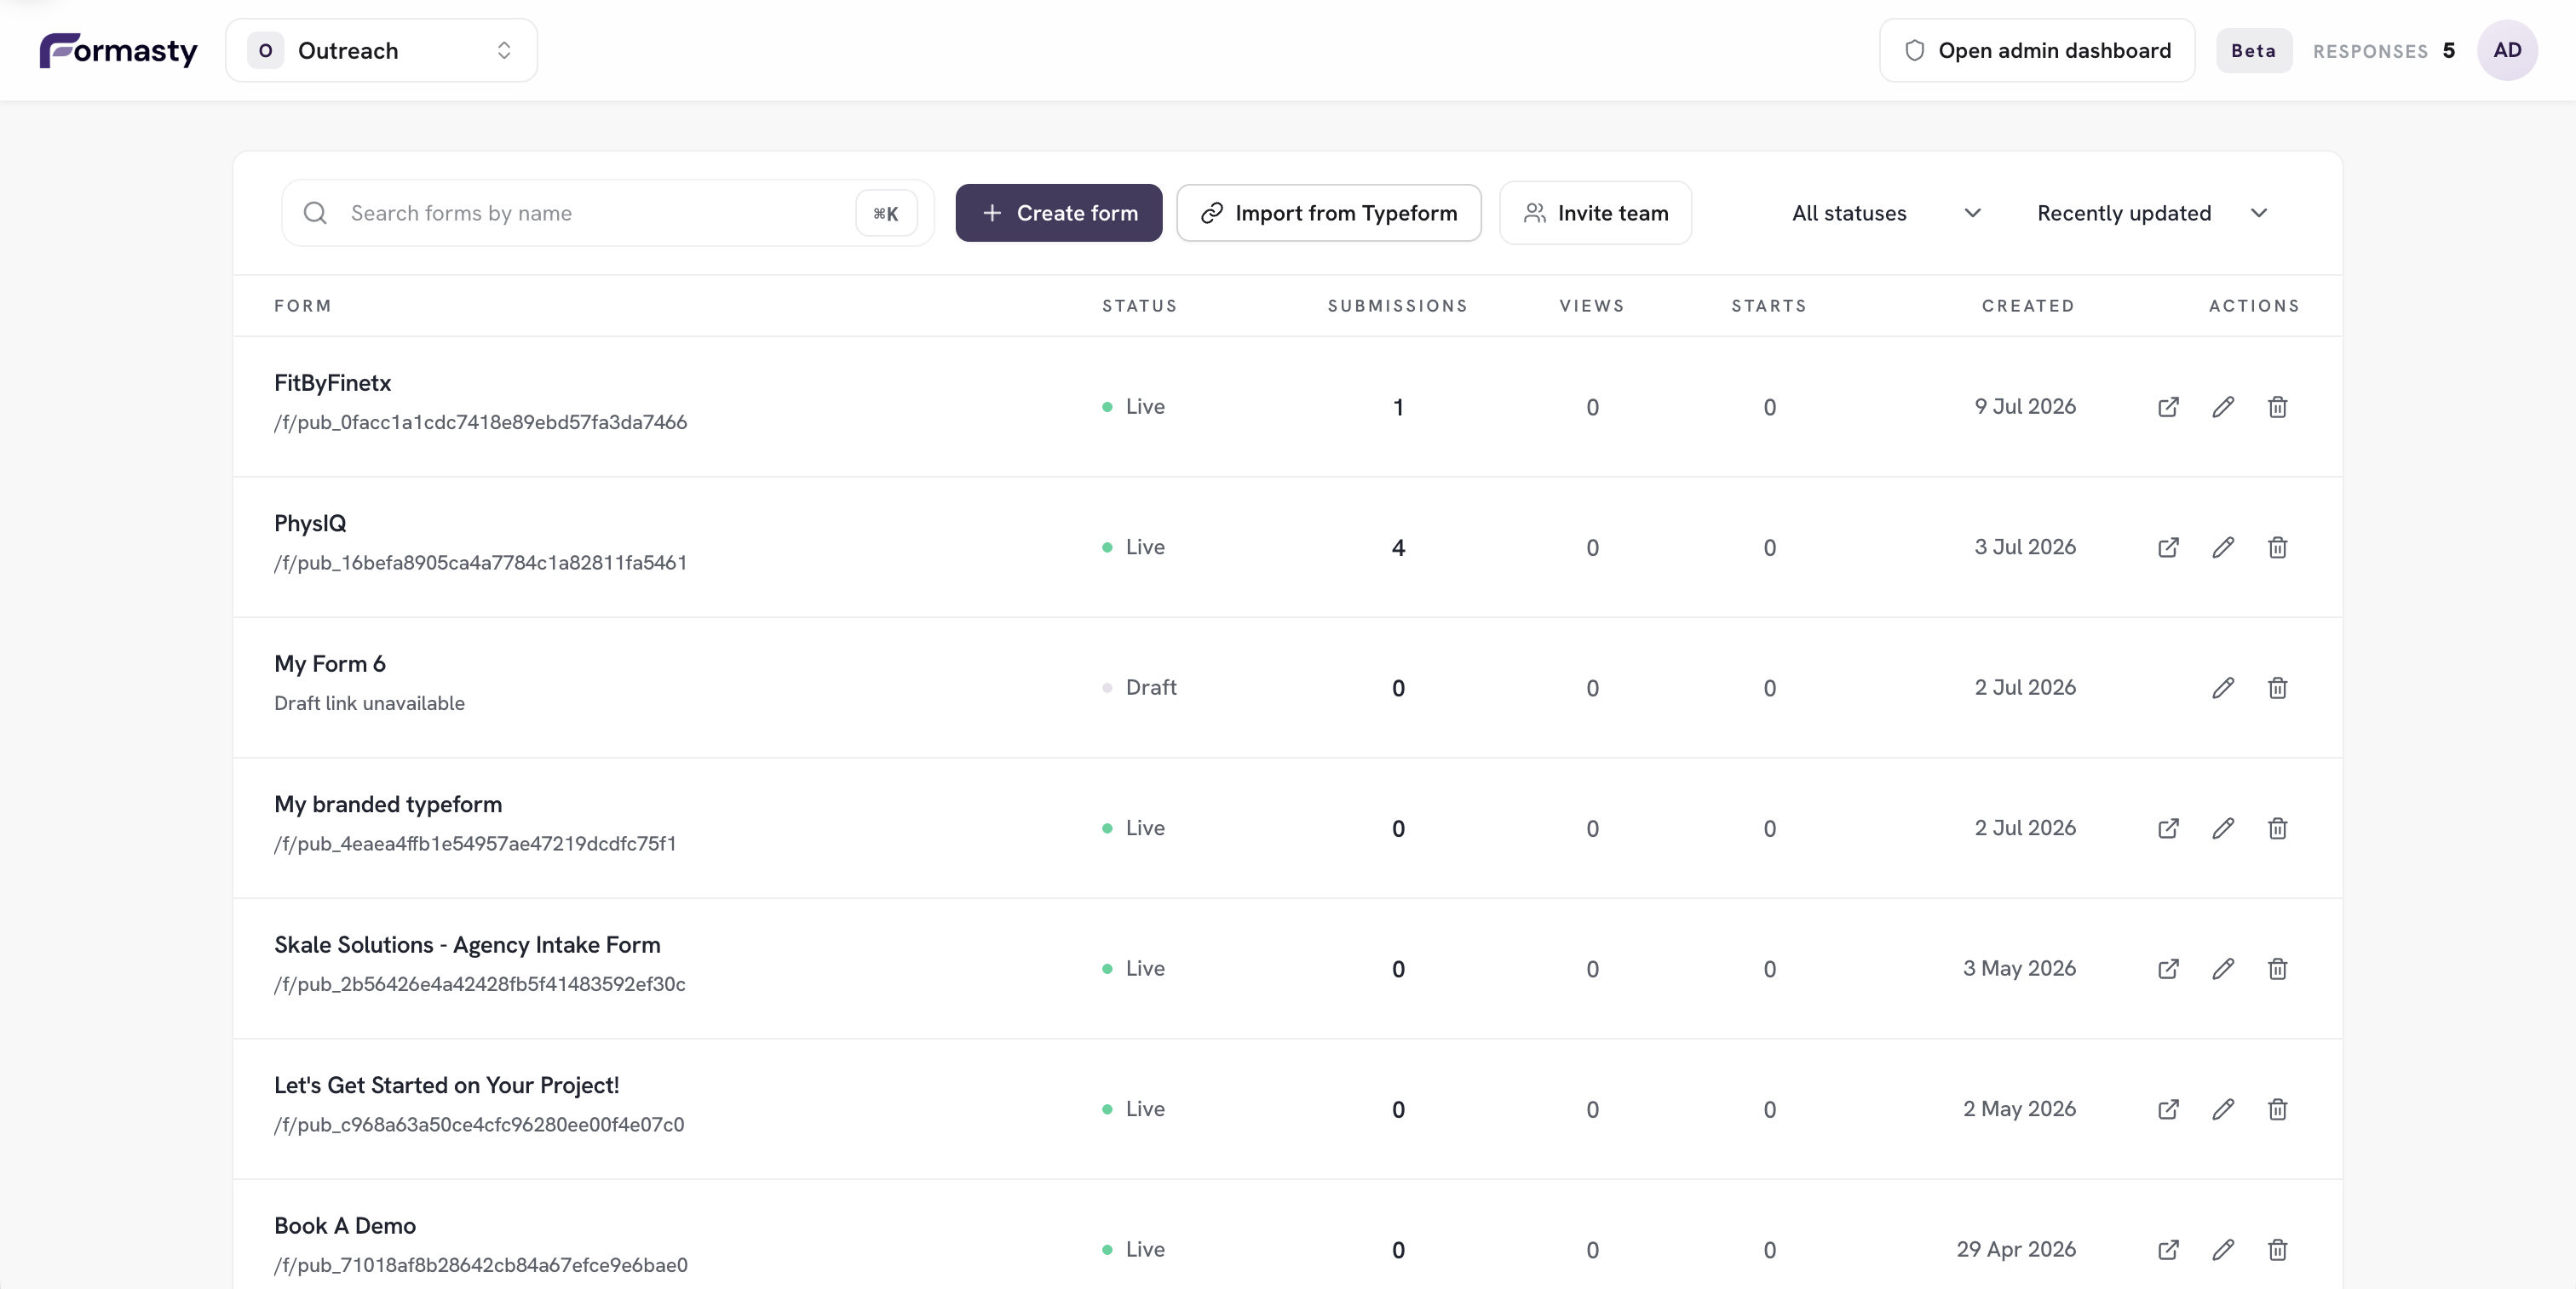This screenshot has width=2576, height=1289.
Task: Edit Skale Solutions Agency Intake Form
Action: pos(2223,969)
